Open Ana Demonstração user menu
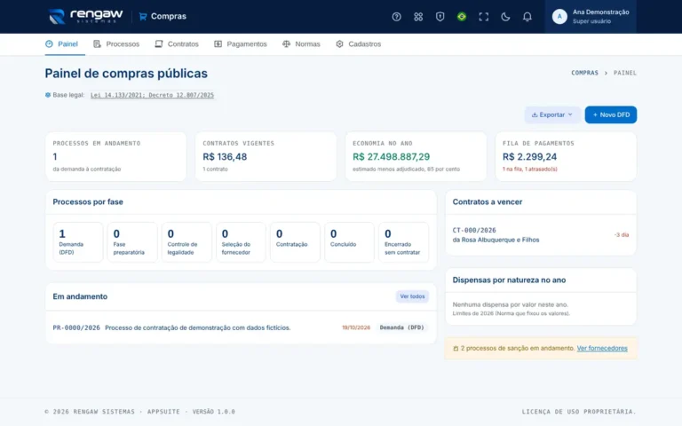 [x=591, y=17]
